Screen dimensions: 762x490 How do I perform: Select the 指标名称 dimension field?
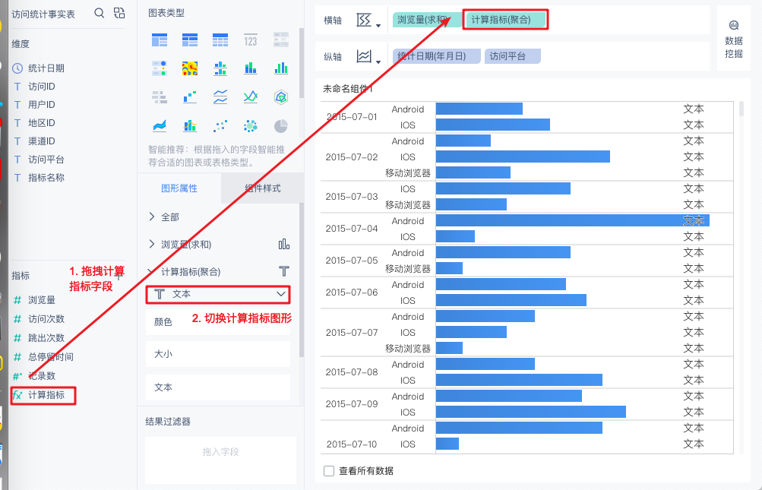46,178
